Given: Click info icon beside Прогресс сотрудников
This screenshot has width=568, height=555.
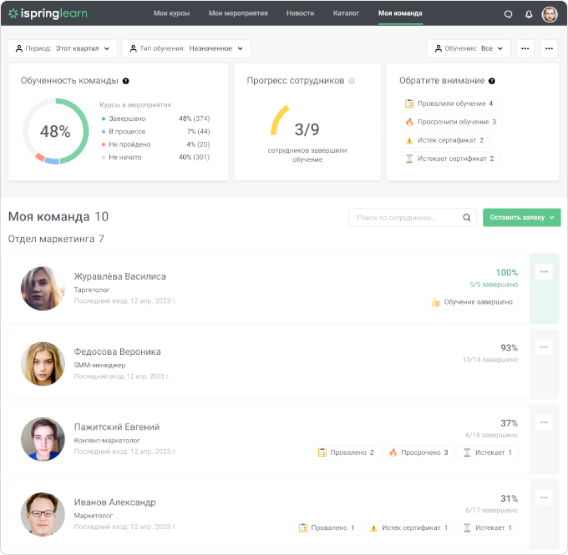Looking at the screenshot, I should 352,81.
